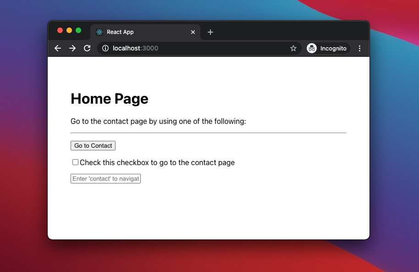Screen dimensions: 419x272
Task: Click the Go to Contact button
Action: click(x=93, y=145)
